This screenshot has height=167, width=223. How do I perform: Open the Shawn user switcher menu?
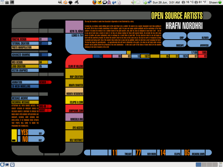213,3
